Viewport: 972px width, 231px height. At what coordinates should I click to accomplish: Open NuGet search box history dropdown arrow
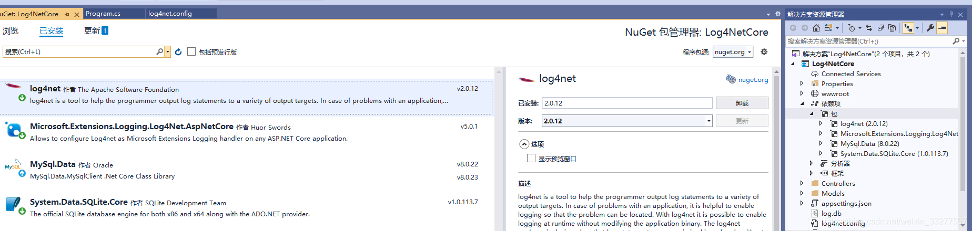pyautogui.click(x=168, y=51)
